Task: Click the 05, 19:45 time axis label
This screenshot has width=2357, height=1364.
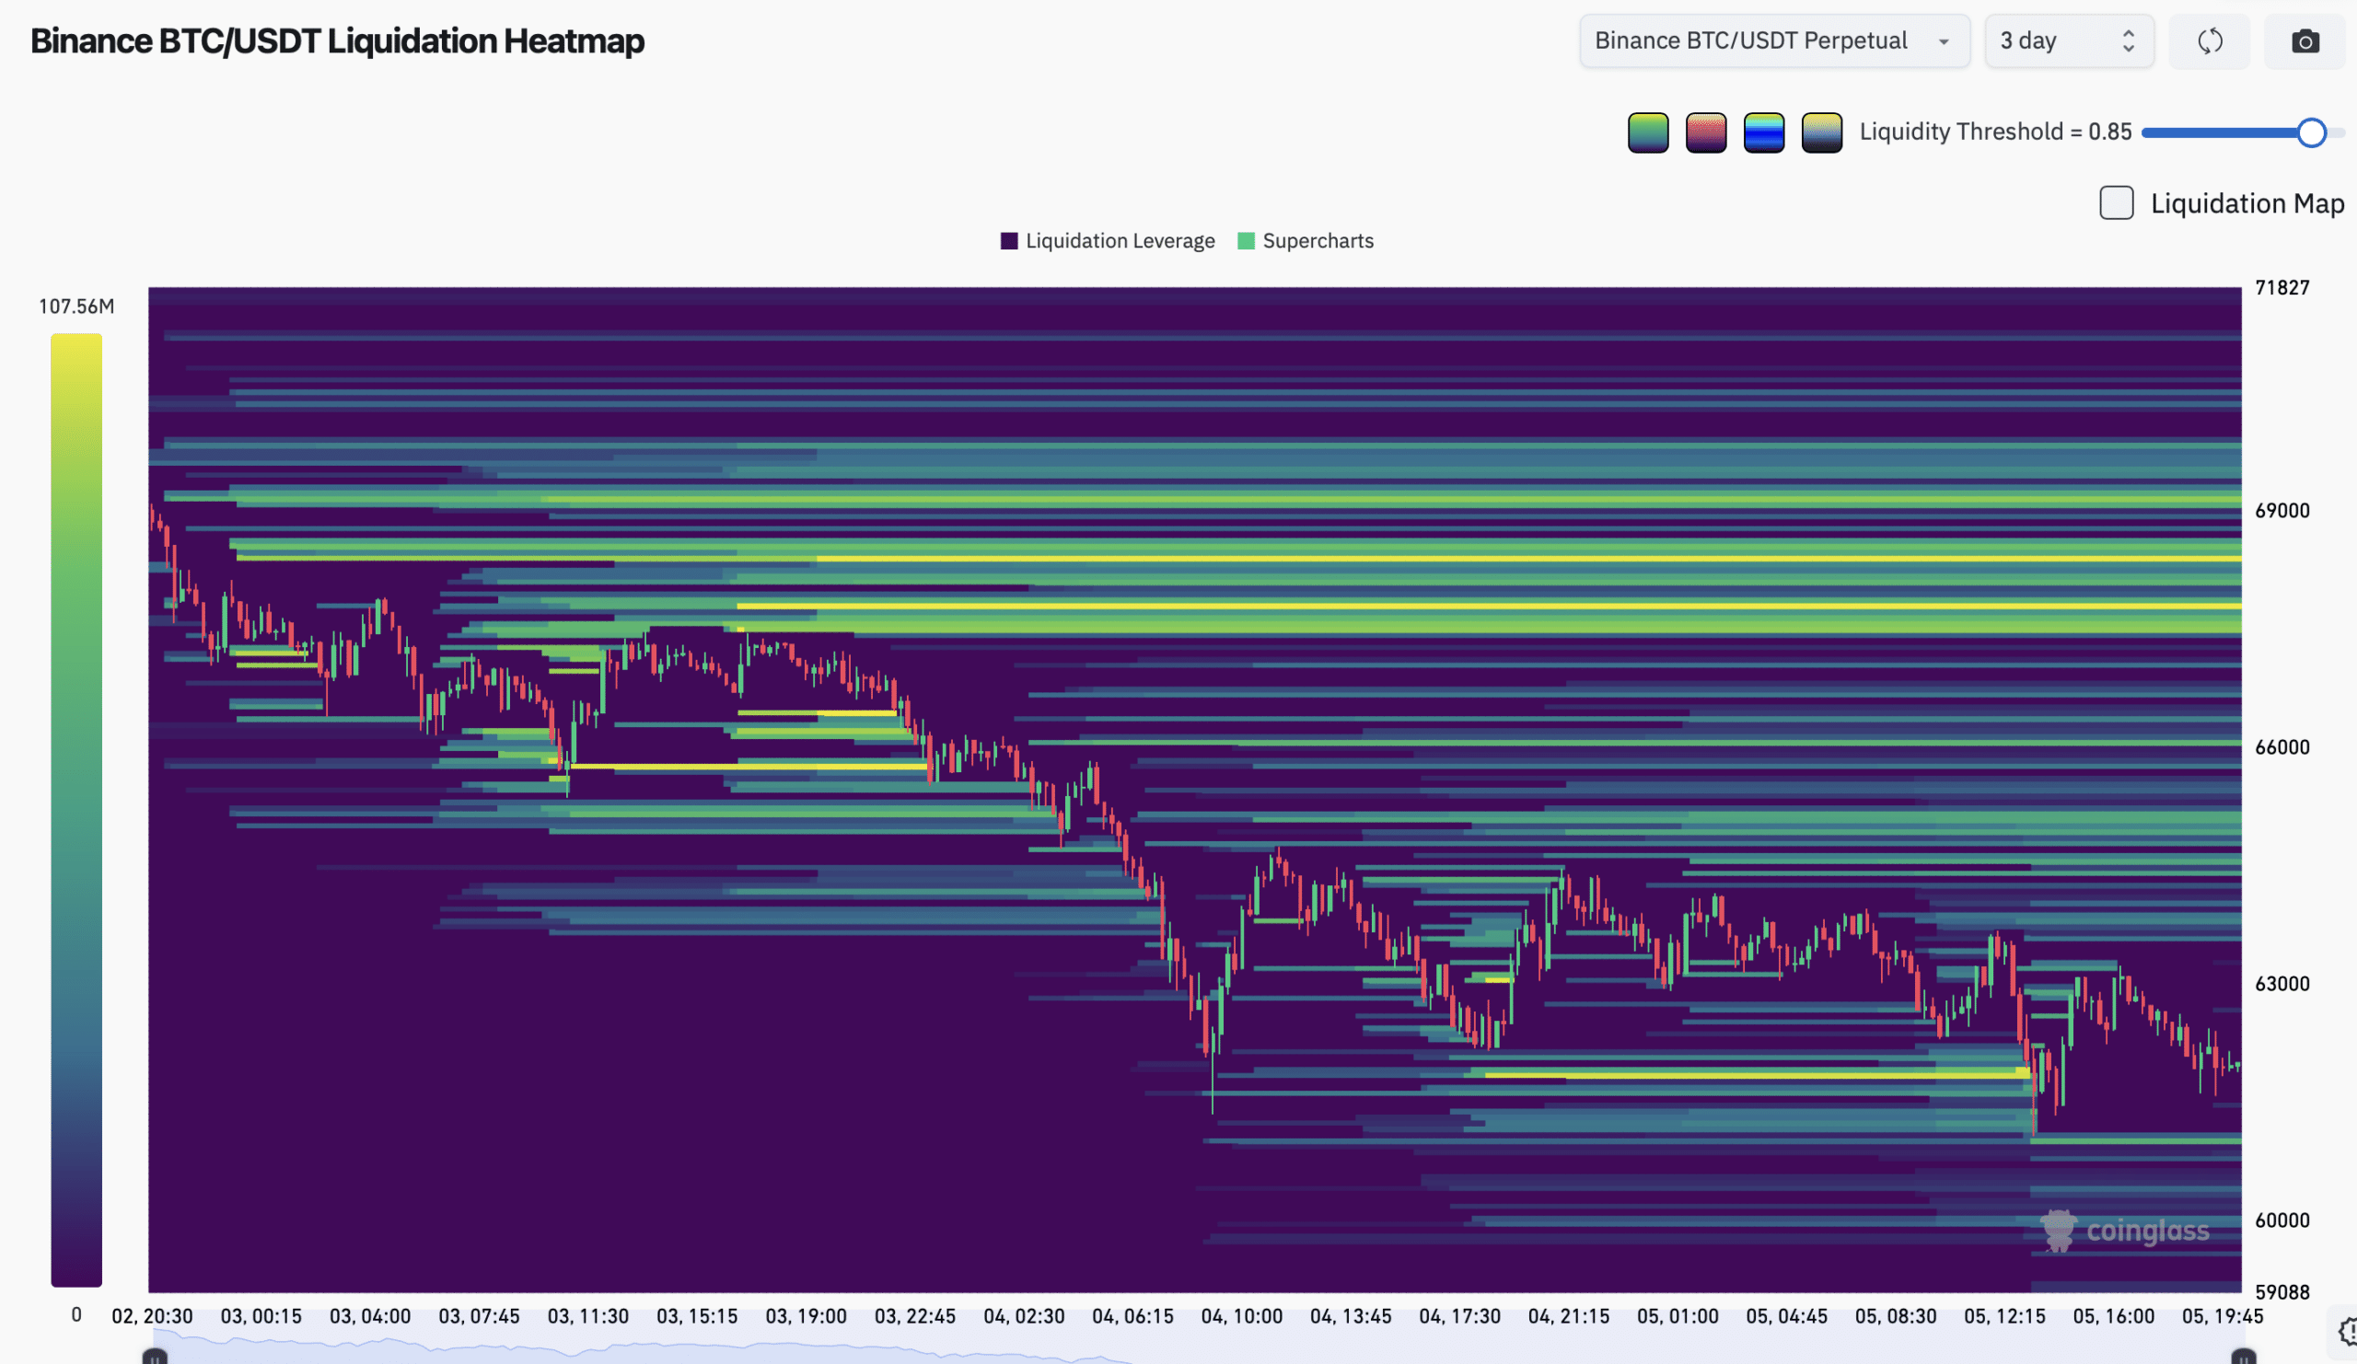Action: coord(2223,1316)
